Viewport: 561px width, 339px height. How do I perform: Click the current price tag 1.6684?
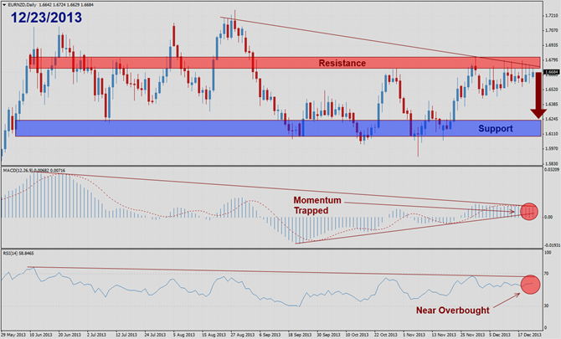tap(551, 72)
